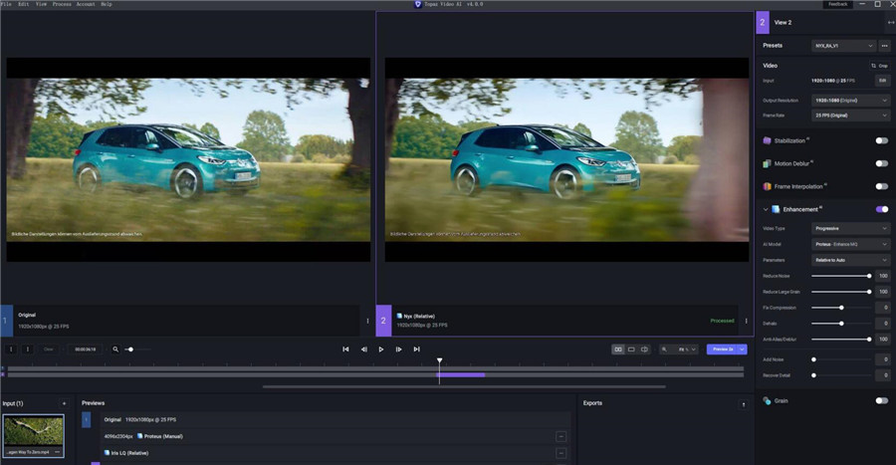The height and width of the screenshot is (465, 896).
Task: Open the File menu
Action: pos(6,4)
